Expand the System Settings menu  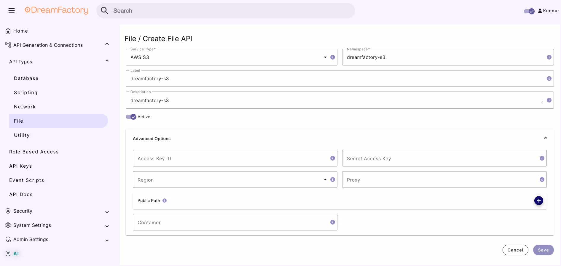(107, 226)
